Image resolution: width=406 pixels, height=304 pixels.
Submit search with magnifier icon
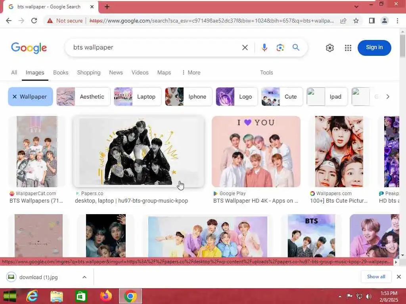pos(296,47)
